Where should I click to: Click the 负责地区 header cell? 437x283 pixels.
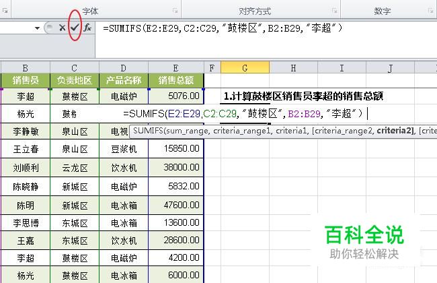75,80
